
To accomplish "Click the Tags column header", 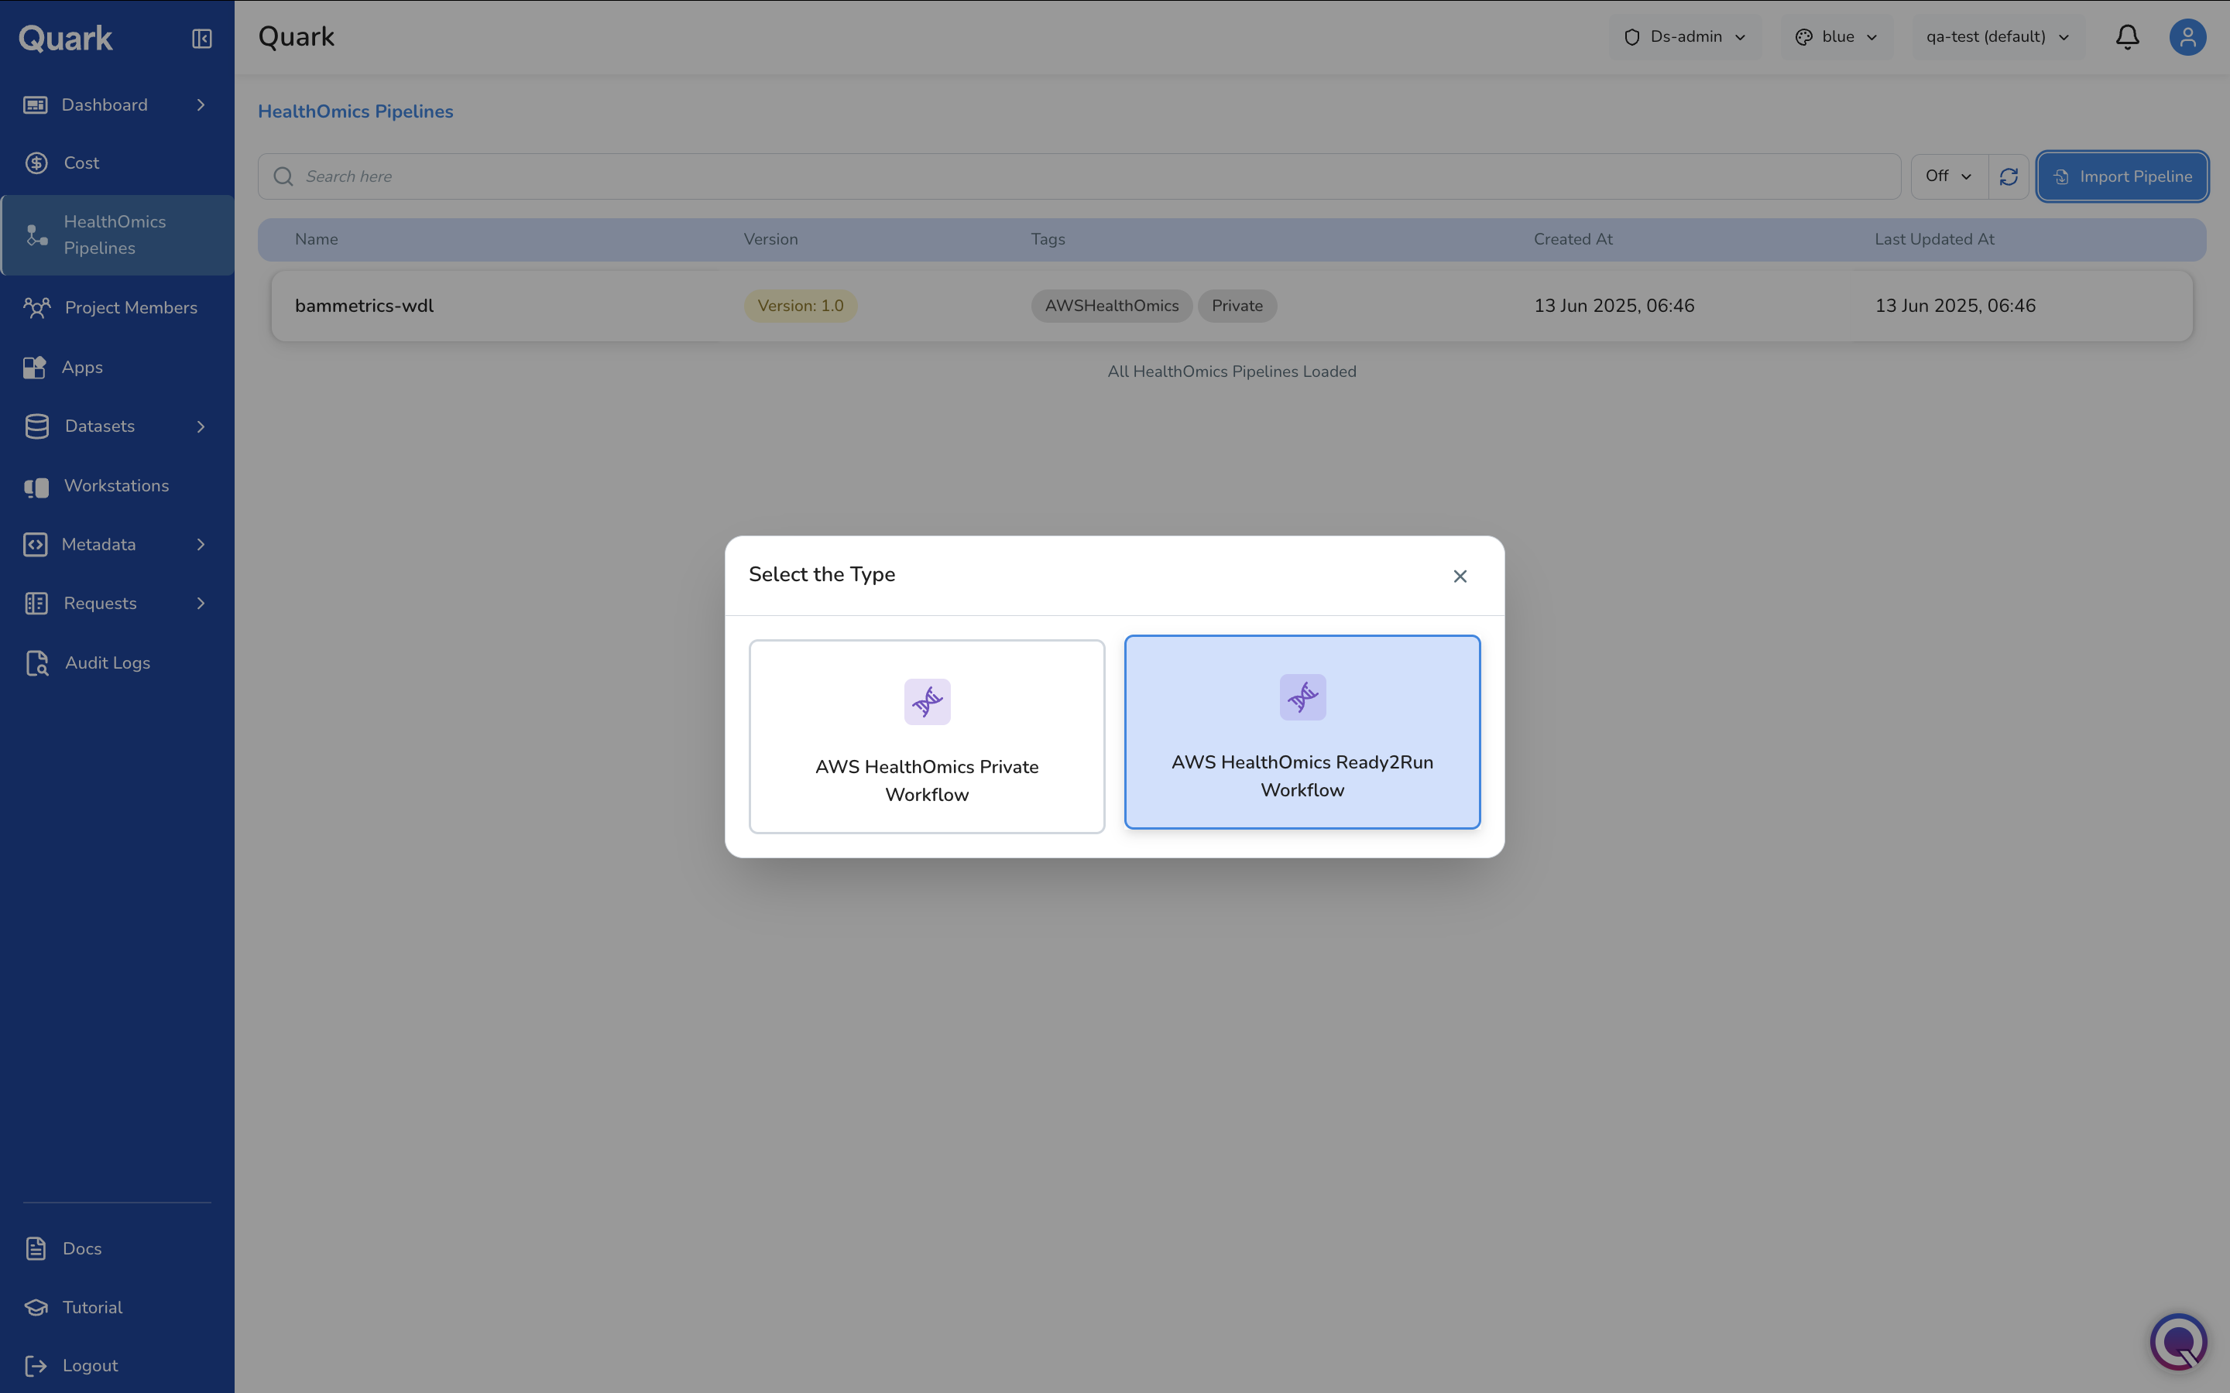I will coord(1048,240).
